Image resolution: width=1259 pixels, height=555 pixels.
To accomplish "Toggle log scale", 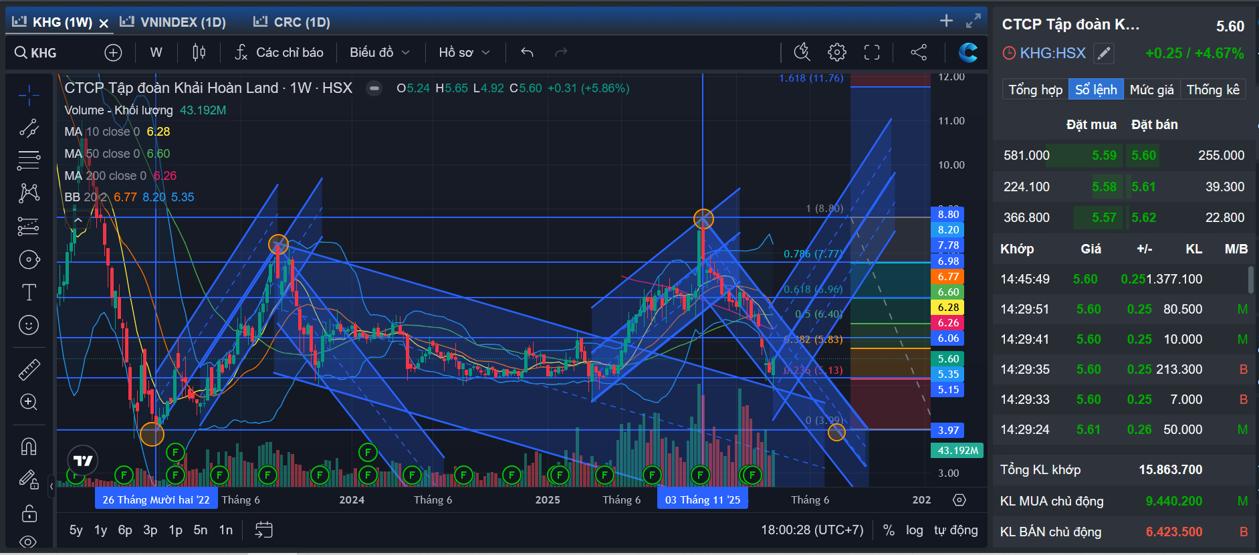I will coord(915,530).
